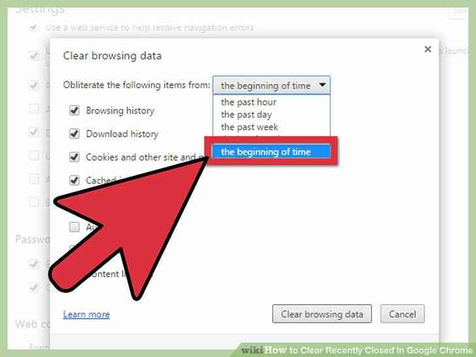Click the black arrow on time range selector
The width and height of the screenshot is (476, 357).
322,85
